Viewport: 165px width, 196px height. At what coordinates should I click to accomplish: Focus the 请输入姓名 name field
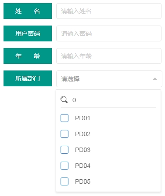(x=109, y=11)
